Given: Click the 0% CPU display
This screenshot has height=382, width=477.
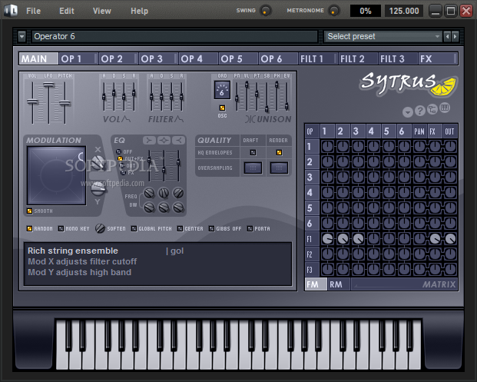Looking at the screenshot, I should click(366, 11).
